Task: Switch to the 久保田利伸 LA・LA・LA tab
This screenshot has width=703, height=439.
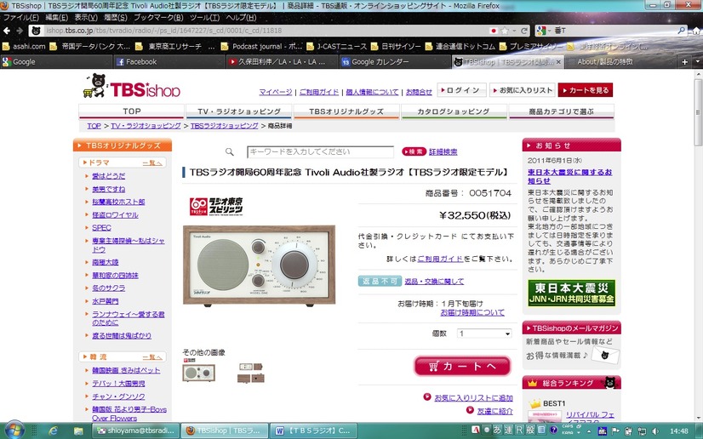Action: [x=282, y=62]
